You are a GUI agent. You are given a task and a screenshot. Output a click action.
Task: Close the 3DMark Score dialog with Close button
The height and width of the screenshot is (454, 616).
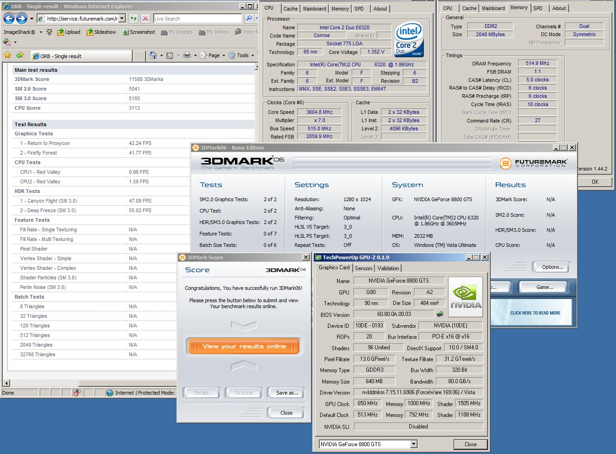click(286, 413)
